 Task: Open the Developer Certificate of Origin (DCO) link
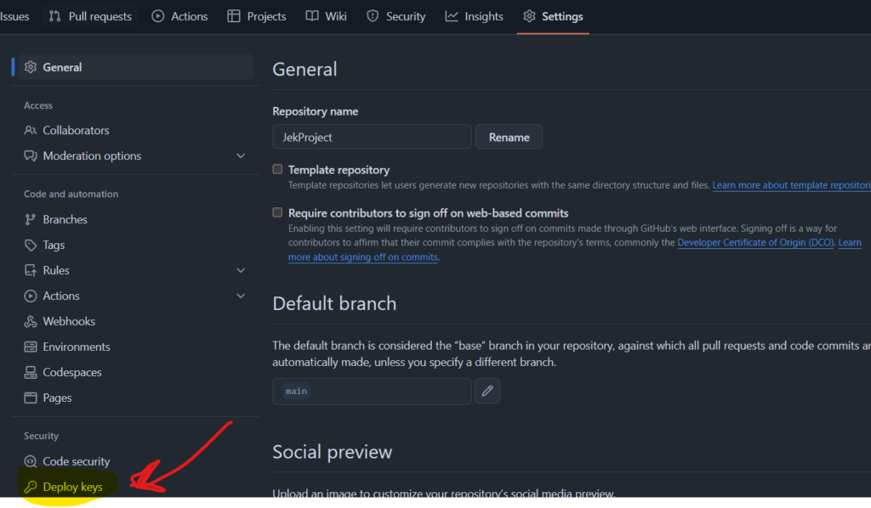click(755, 242)
